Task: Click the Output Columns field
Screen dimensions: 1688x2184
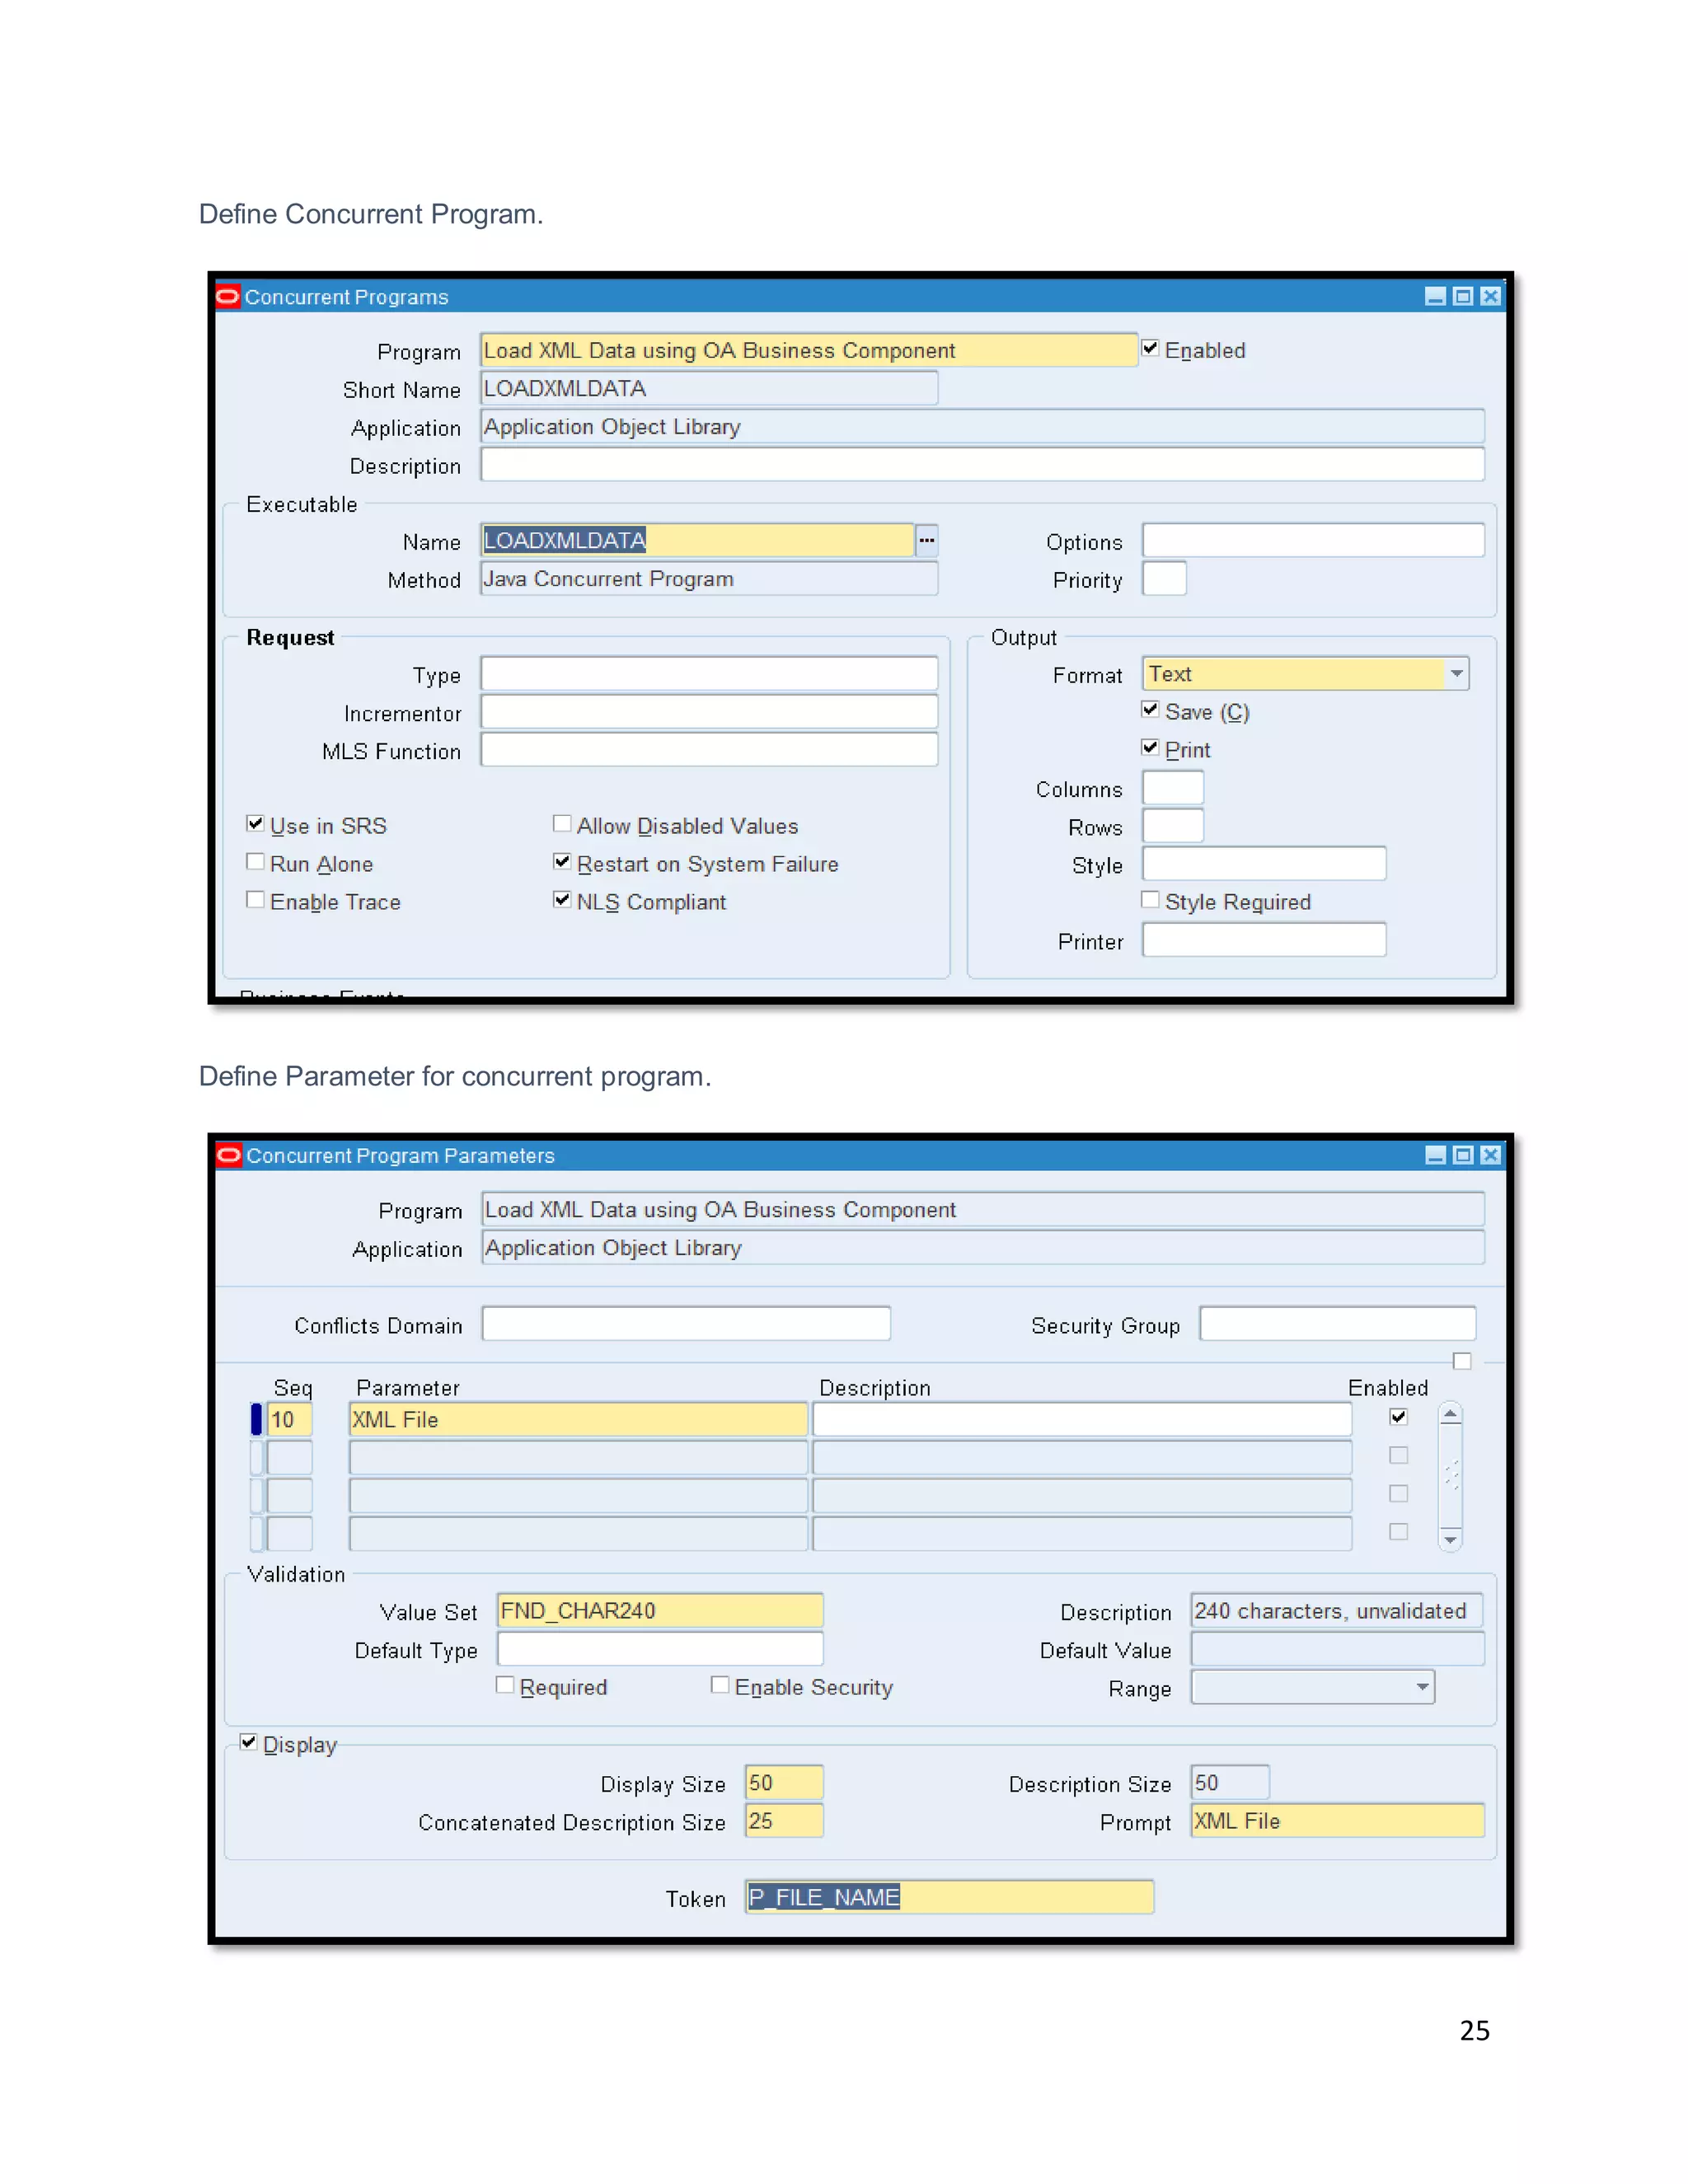Action: tap(1173, 788)
